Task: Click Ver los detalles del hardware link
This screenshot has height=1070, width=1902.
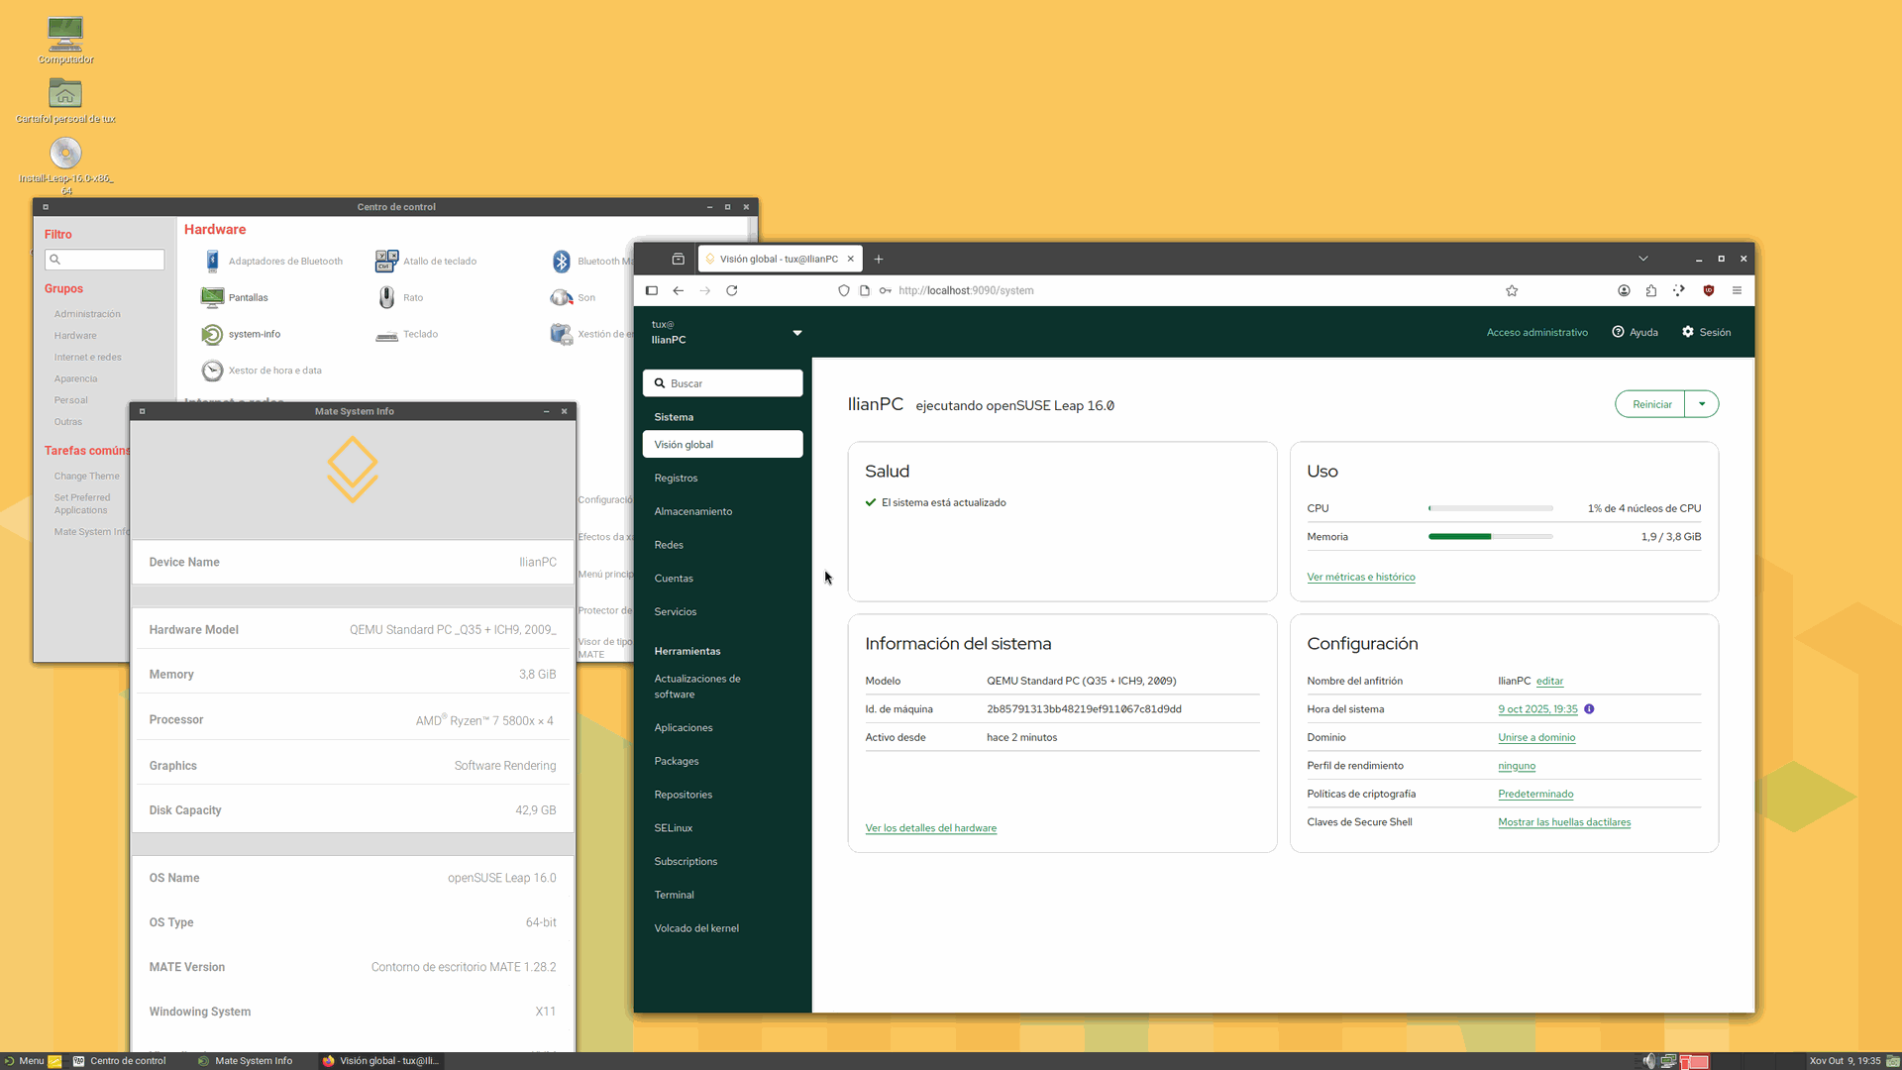Action: 930,828
